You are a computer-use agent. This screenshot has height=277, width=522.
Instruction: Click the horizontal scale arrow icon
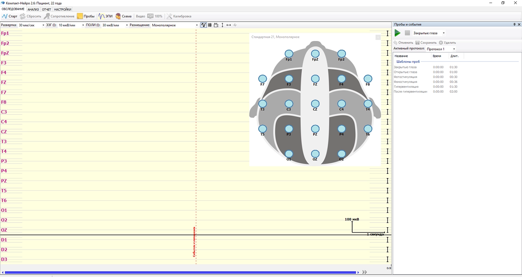coord(229,25)
